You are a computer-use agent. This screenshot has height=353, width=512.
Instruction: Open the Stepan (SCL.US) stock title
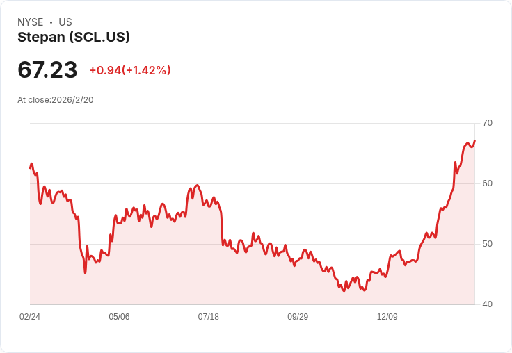click(74, 37)
